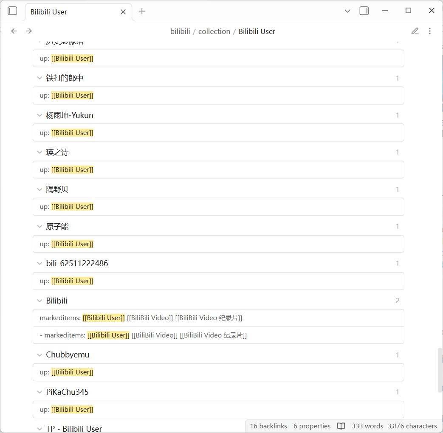Collapse the Chubbyemu backlink section

[40, 355]
